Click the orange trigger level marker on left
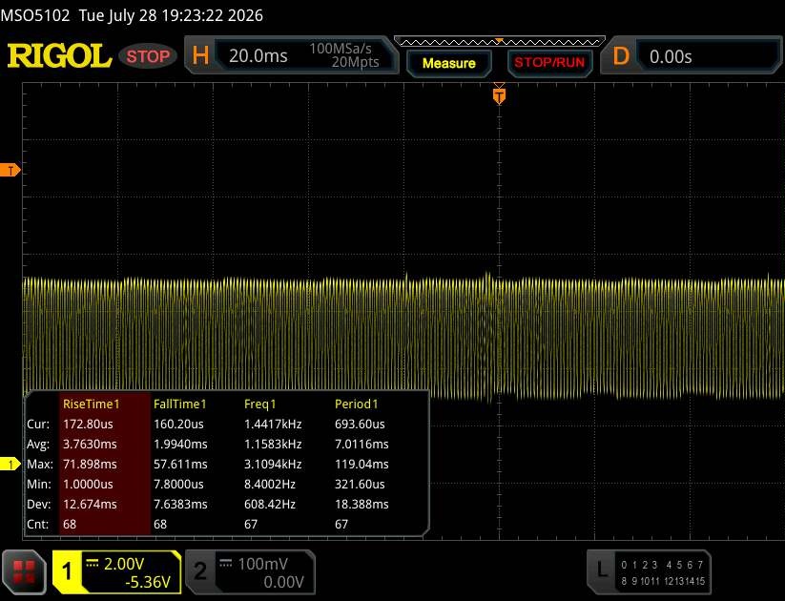This screenshot has width=785, height=601. pyautogui.click(x=10, y=170)
